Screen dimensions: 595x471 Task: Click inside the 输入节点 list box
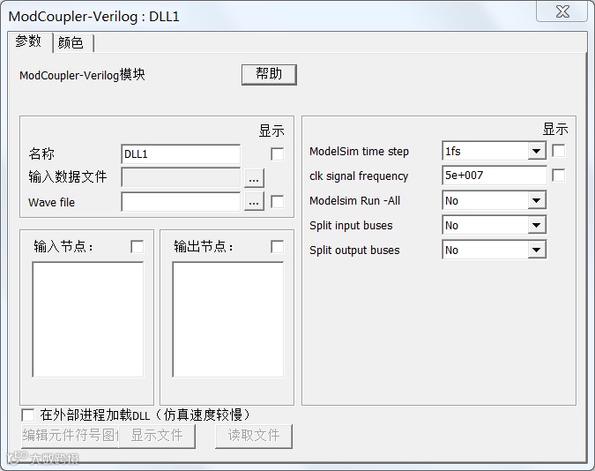coord(88,319)
